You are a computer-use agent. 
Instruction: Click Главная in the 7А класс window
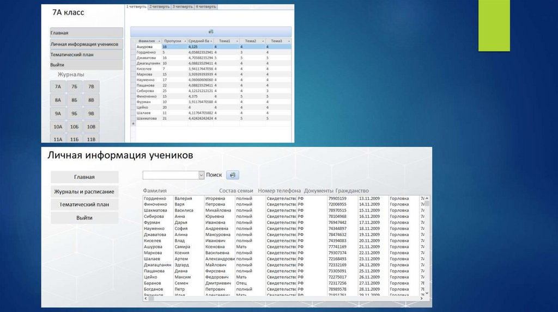pos(87,33)
